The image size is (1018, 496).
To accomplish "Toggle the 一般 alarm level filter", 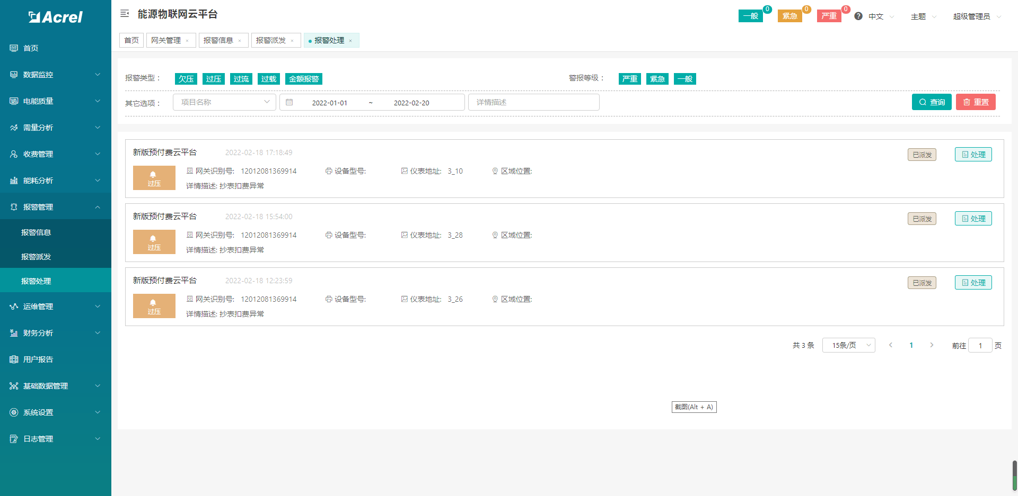I will (685, 79).
